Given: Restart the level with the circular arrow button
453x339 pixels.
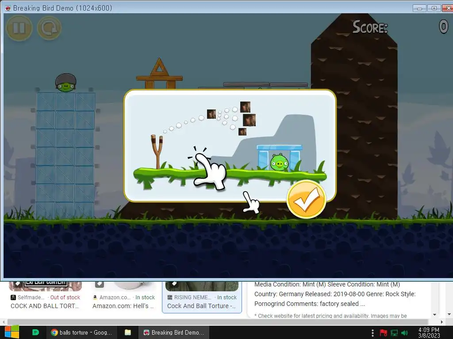Looking at the screenshot, I should (49, 28).
